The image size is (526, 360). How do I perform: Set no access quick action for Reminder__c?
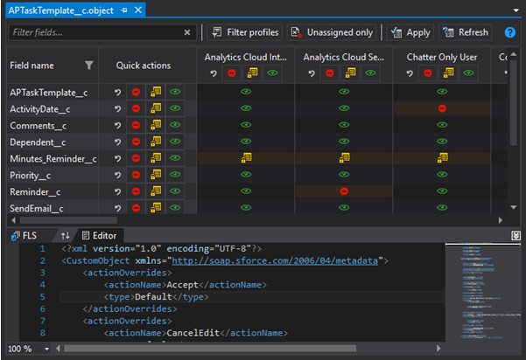pos(136,191)
